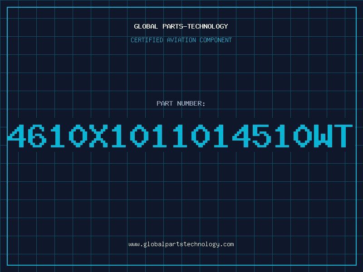Image resolution: width=363 pixels, height=272 pixels.
Task: Select the CERTIFIED AVIATION COMPONENT subtitle
Action: click(181, 40)
